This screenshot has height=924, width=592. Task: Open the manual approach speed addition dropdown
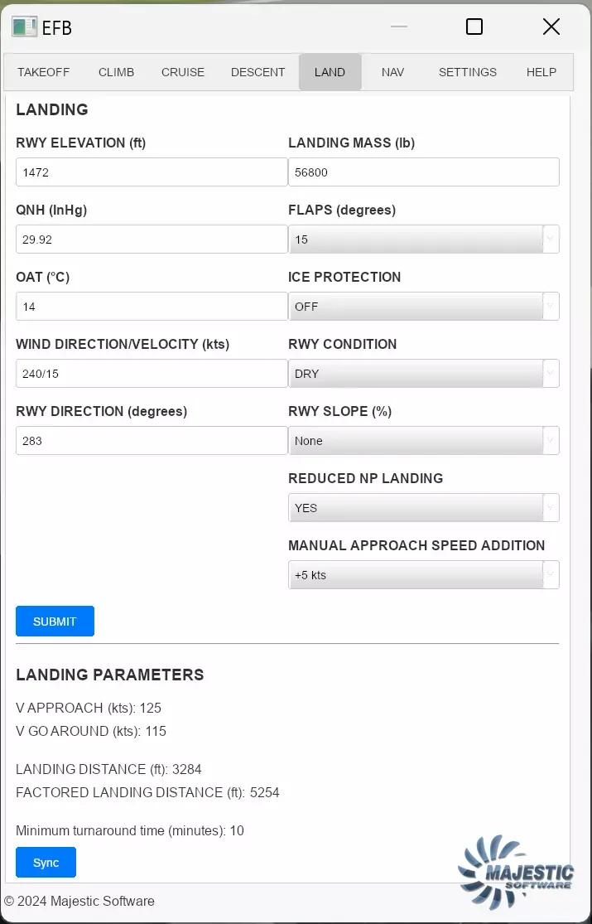[x=423, y=575]
